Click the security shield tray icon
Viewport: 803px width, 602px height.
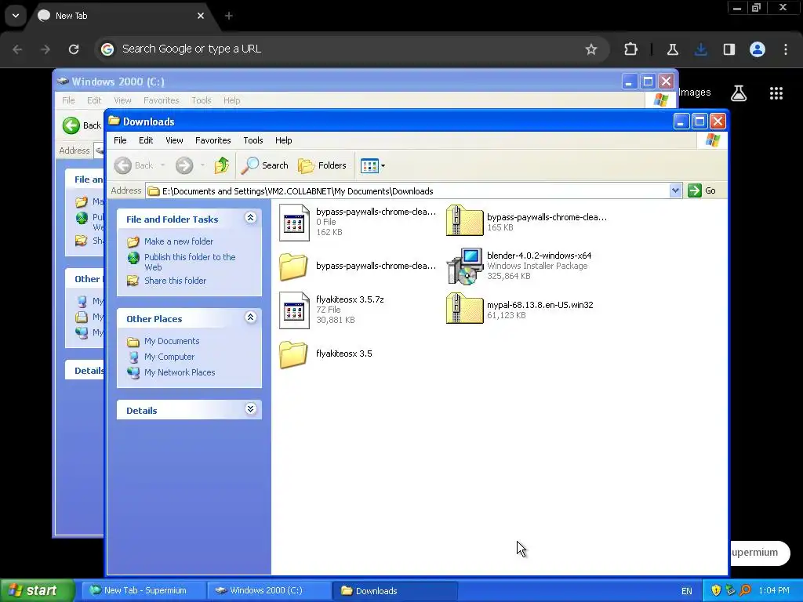(x=716, y=591)
